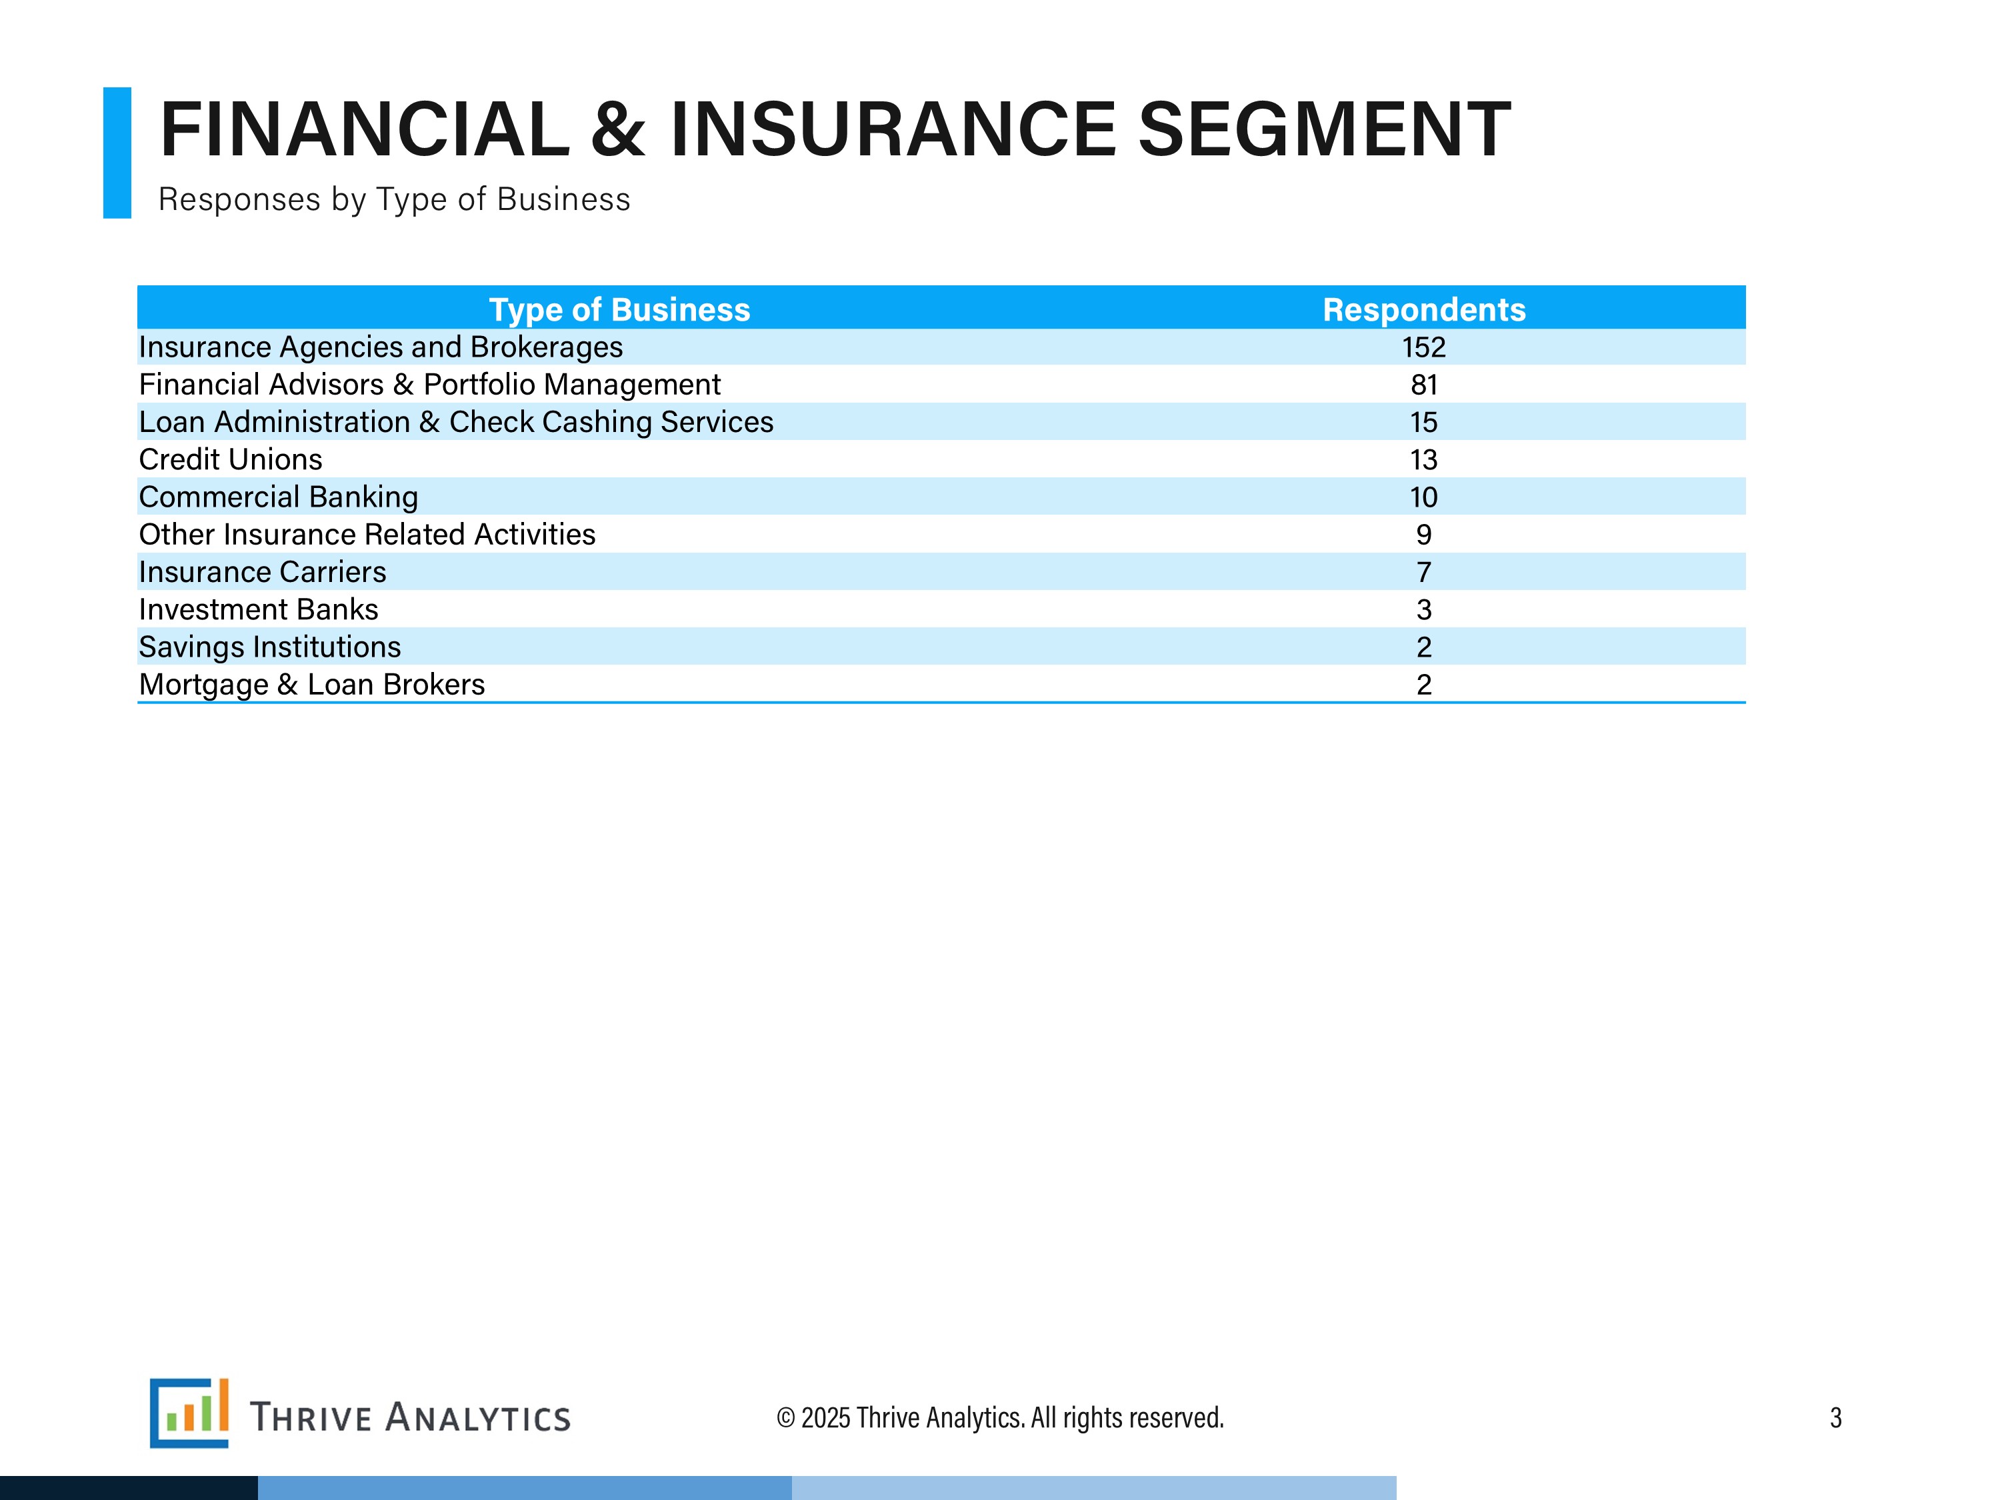Screen dimensions: 2000x1500
Task: Click the Thrive Analytics bar-chart logo icon
Action: (x=189, y=1412)
